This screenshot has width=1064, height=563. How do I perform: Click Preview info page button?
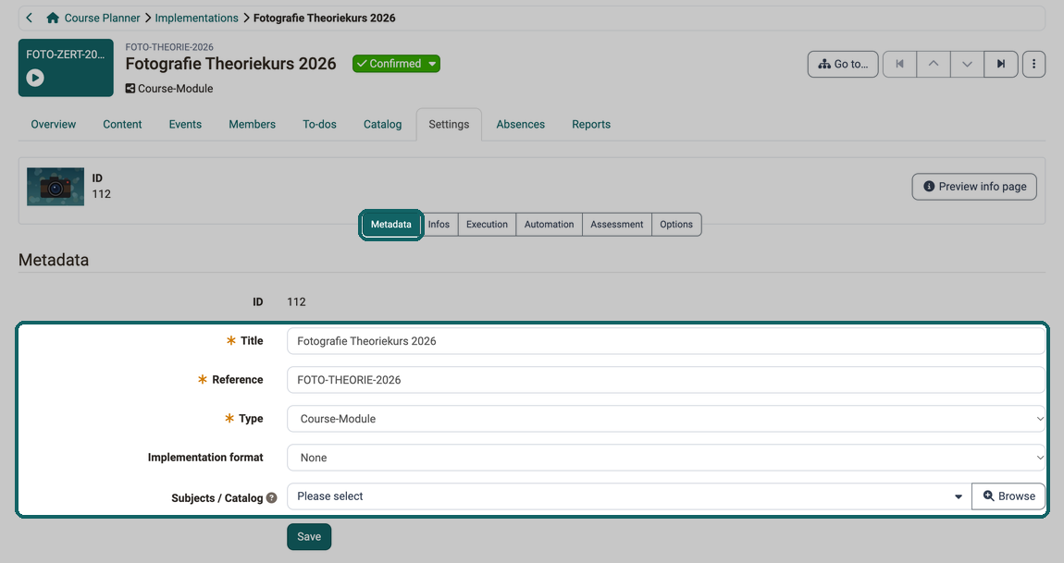(974, 187)
